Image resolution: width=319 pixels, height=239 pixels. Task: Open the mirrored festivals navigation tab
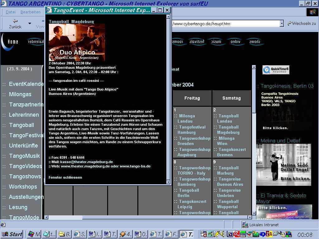pos(197,42)
